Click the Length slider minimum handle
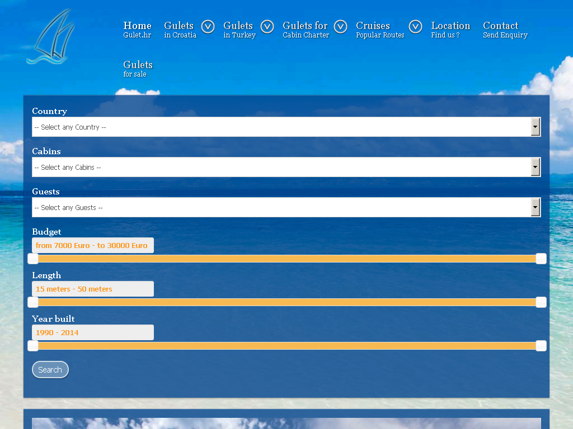Viewport: 573px width, 429px height. tap(33, 302)
